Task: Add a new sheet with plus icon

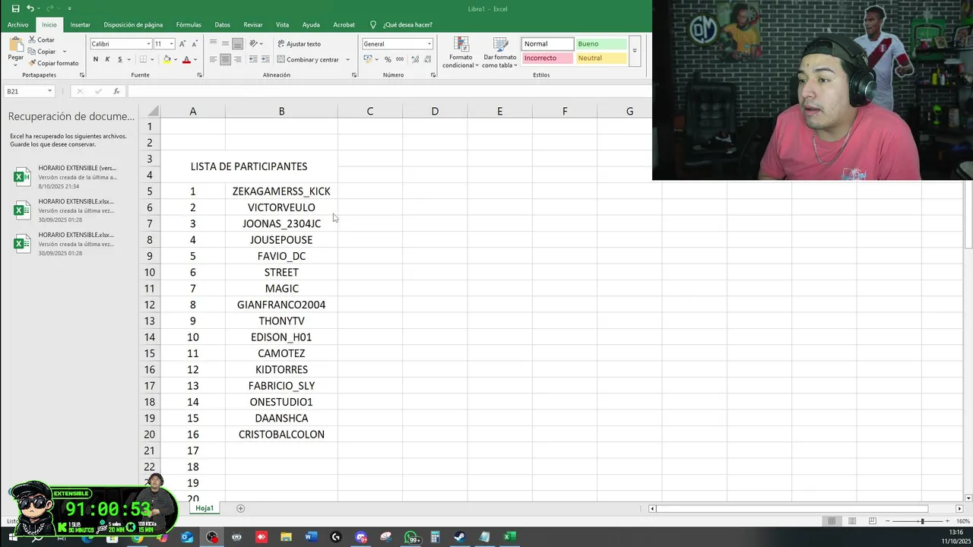Action: click(x=240, y=508)
